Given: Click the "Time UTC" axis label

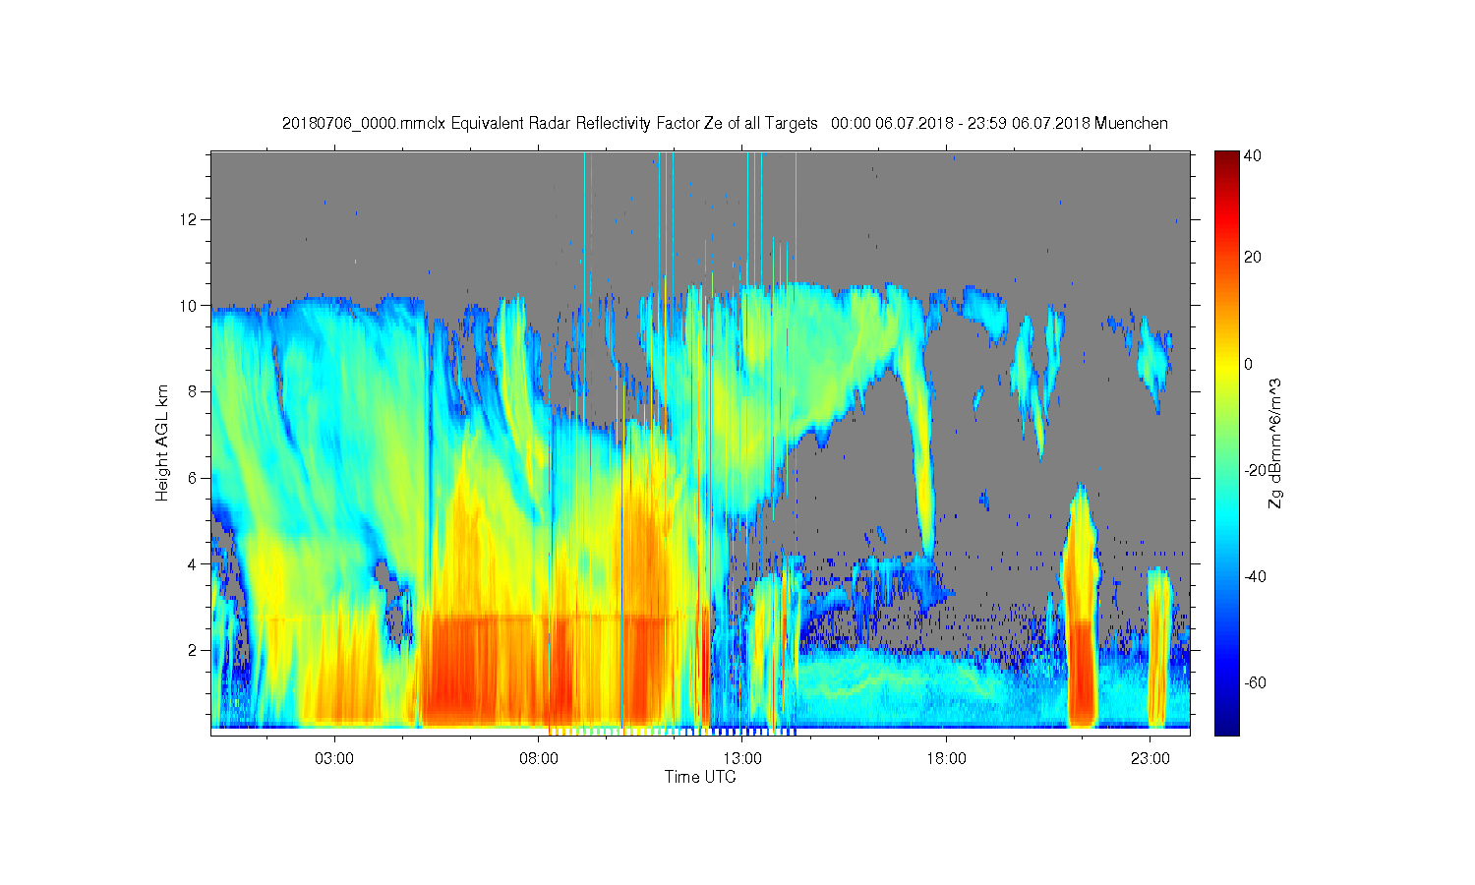Looking at the screenshot, I should (700, 777).
